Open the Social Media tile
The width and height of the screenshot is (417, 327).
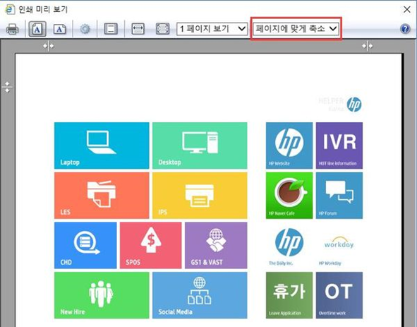200,295
